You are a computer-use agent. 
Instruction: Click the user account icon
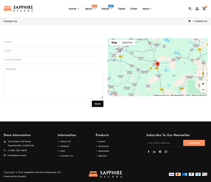pyautogui.click(x=197, y=9)
